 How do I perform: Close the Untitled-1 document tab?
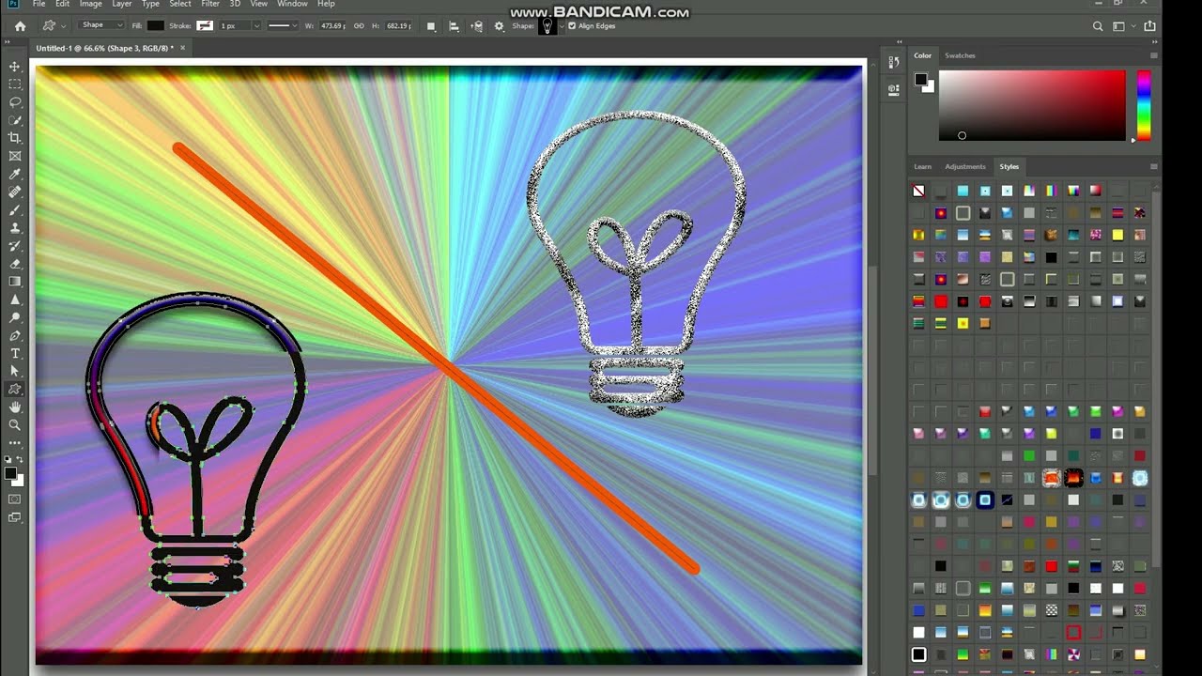coord(182,48)
